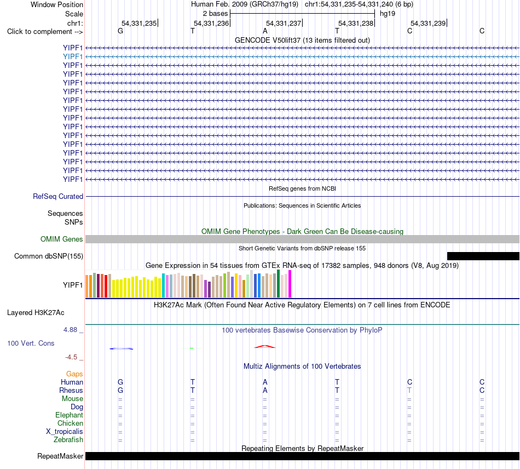Click 'Human Feb. 2009 (GRCh37/hg19)' assembly text
Image resolution: width=520 pixels, height=469 pixels.
pos(245,4)
